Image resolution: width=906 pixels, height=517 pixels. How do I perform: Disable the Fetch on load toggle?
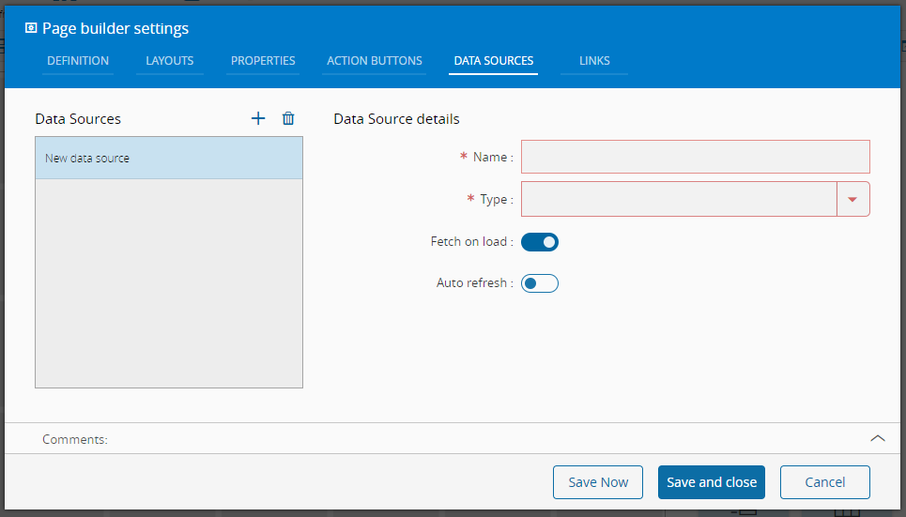coord(540,242)
